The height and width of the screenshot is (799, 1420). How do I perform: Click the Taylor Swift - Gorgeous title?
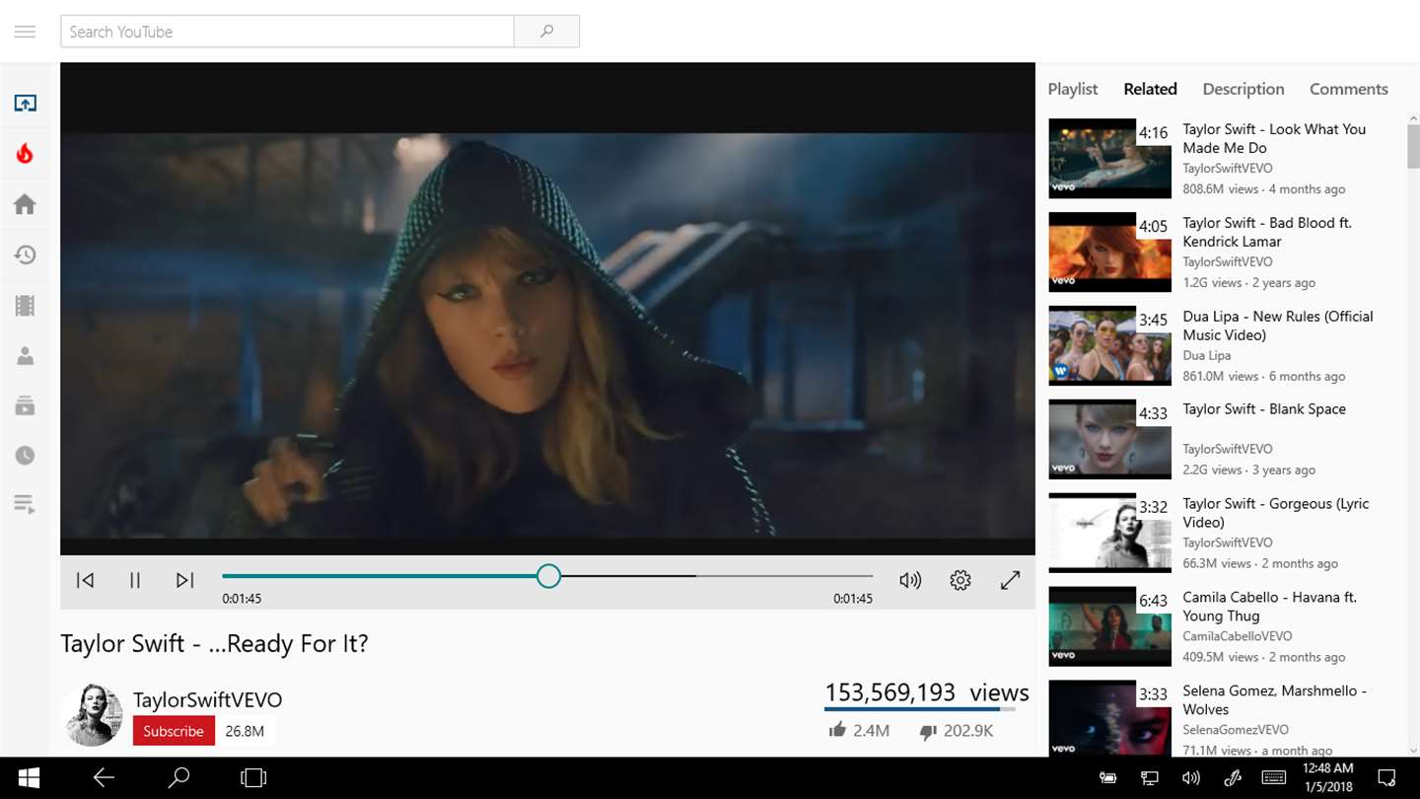pyautogui.click(x=1276, y=513)
